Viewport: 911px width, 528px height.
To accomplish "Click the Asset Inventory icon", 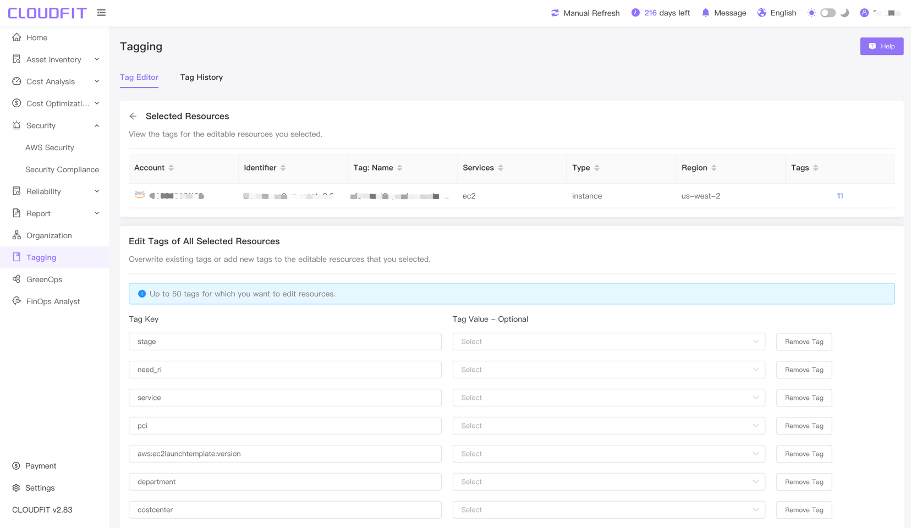I will [17, 59].
